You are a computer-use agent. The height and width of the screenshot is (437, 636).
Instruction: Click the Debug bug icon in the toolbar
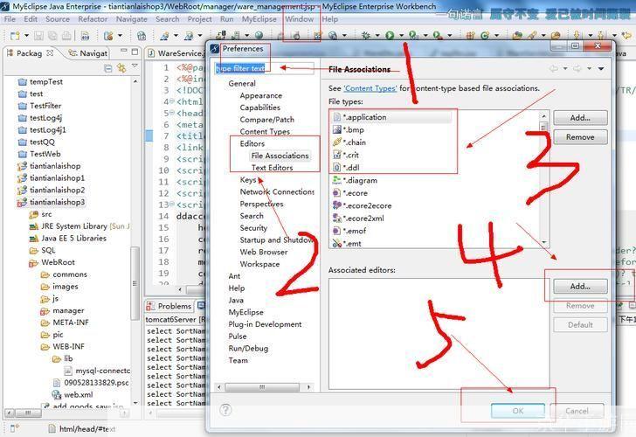365,36
